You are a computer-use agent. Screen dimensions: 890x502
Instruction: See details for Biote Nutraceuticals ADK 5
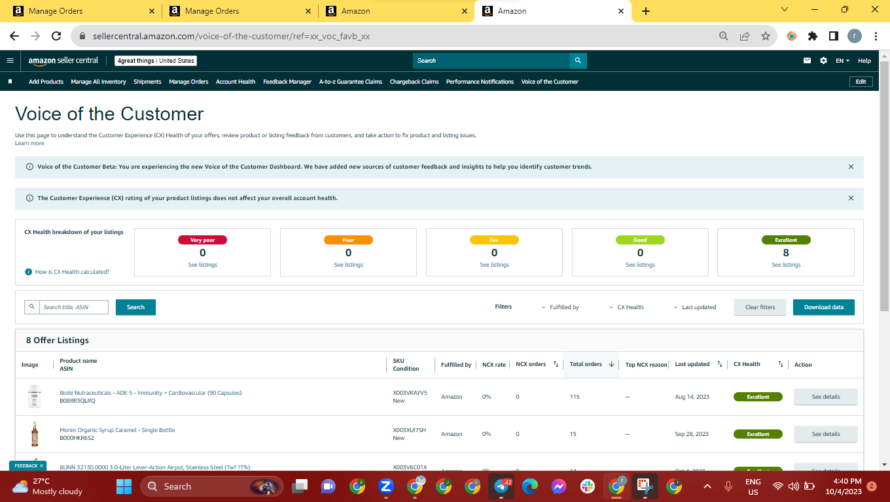(x=826, y=397)
